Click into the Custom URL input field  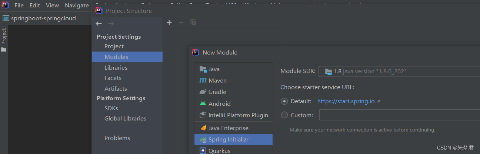[x=400, y=115]
